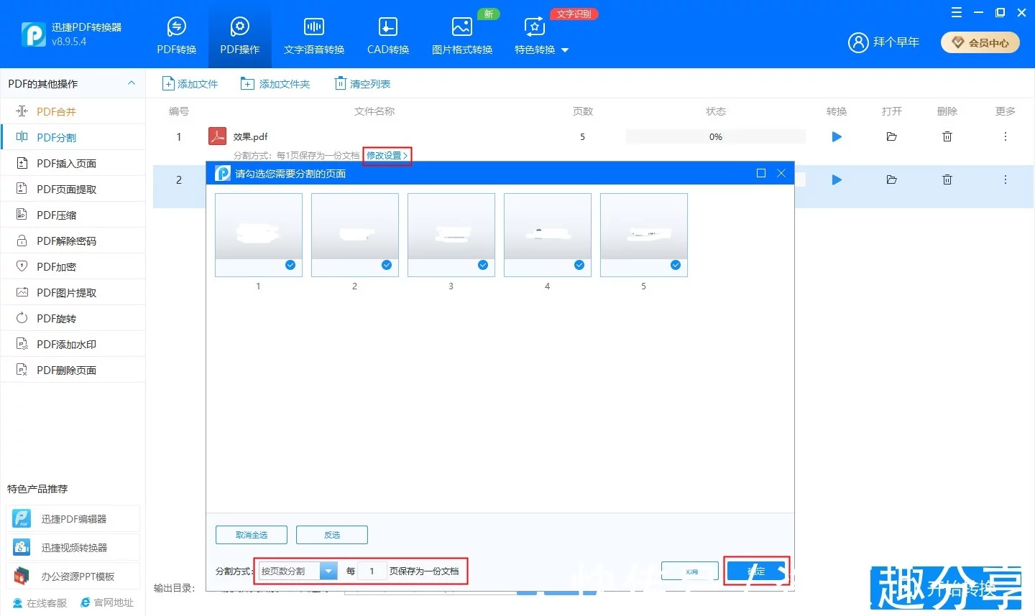Start converting 效果.pdf with its play icon
The height and width of the screenshot is (616, 1035).
click(x=837, y=136)
